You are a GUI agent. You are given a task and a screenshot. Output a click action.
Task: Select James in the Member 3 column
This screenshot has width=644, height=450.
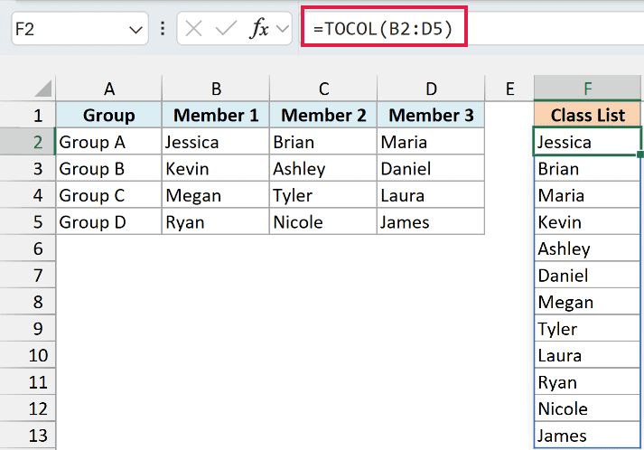point(431,222)
